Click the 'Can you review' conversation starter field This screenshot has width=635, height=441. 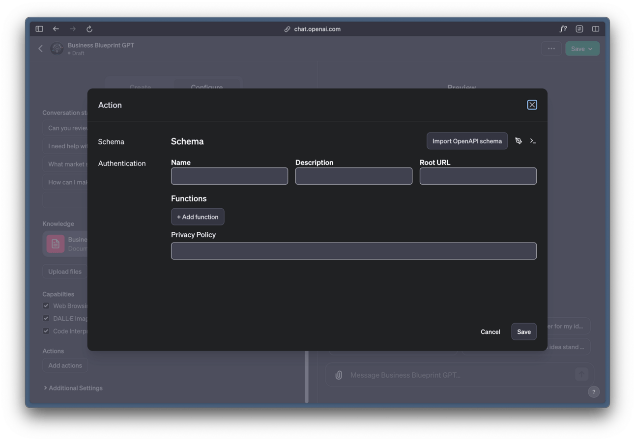[x=65, y=128]
